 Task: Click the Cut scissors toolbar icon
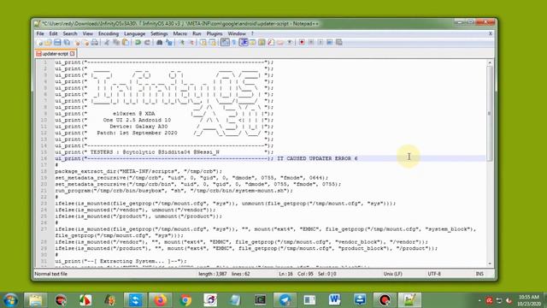pyautogui.click(x=107, y=43)
